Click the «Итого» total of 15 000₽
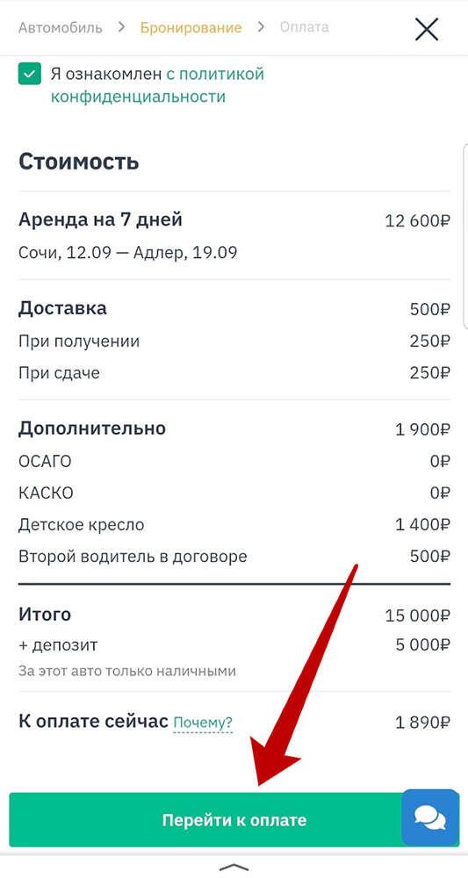The width and height of the screenshot is (468, 878). click(234, 615)
